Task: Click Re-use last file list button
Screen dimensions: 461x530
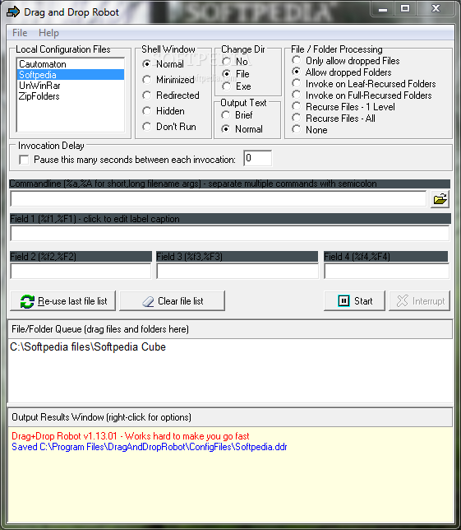Action: (62, 301)
